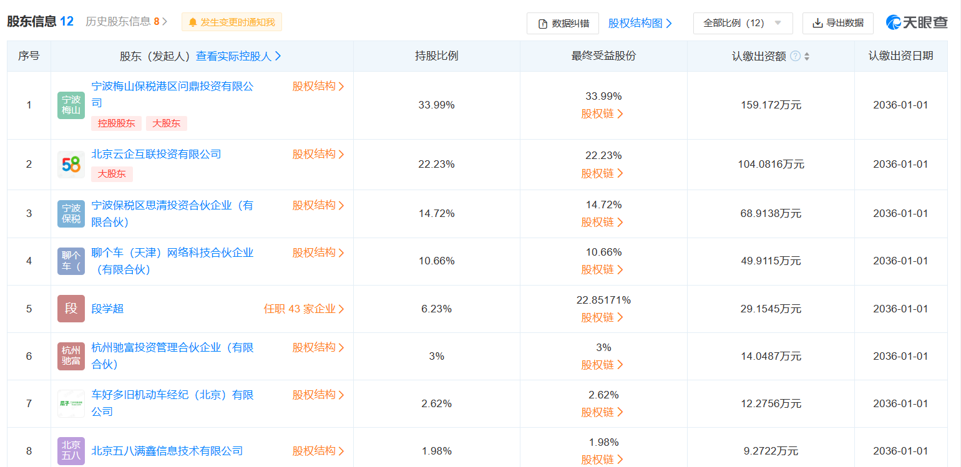961x467 pixels.
Task: Expand 股权结构 for 北京五八满鑫信息技术
Action: click(318, 451)
